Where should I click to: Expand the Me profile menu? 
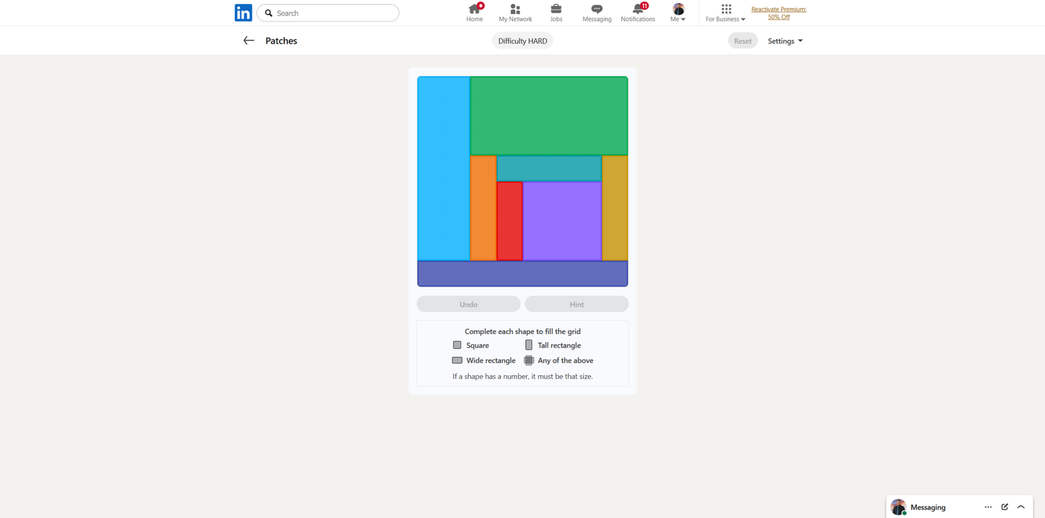tap(678, 12)
